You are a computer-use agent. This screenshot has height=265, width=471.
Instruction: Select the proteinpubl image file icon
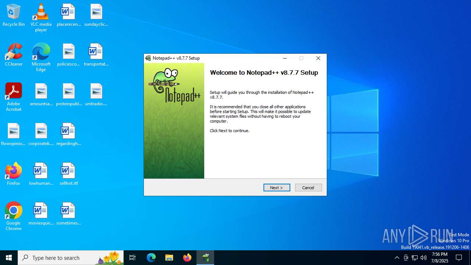pyautogui.click(x=68, y=95)
